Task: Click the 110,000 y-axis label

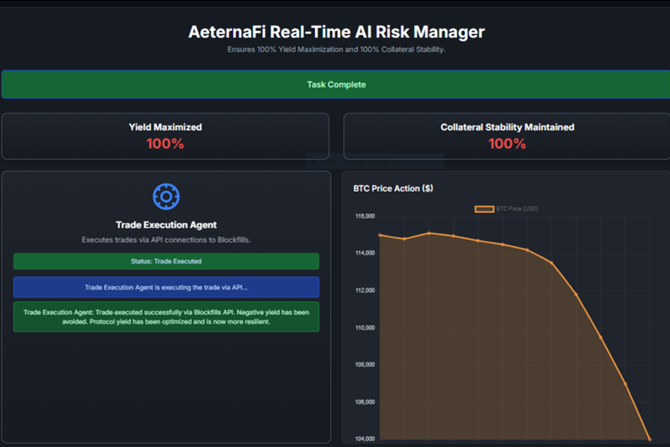Action: 365,328
